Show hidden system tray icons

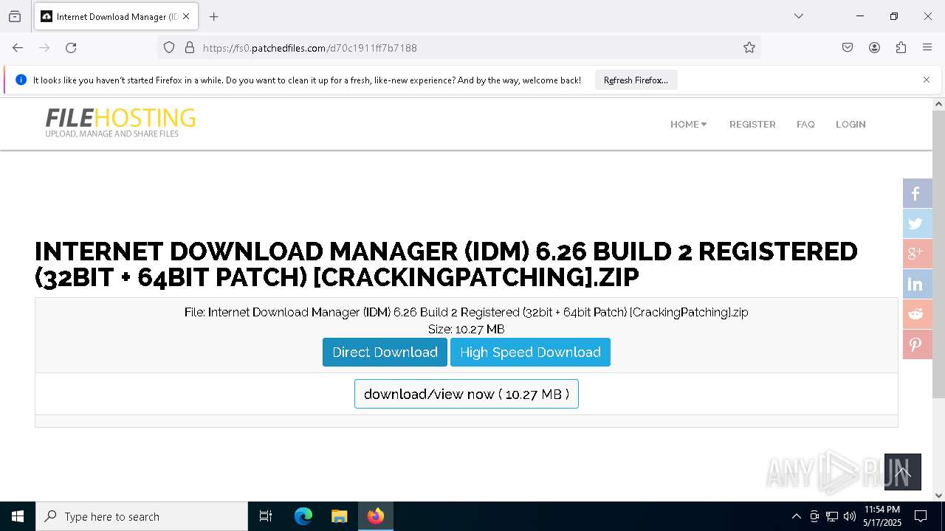pyautogui.click(x=796, y=516)
